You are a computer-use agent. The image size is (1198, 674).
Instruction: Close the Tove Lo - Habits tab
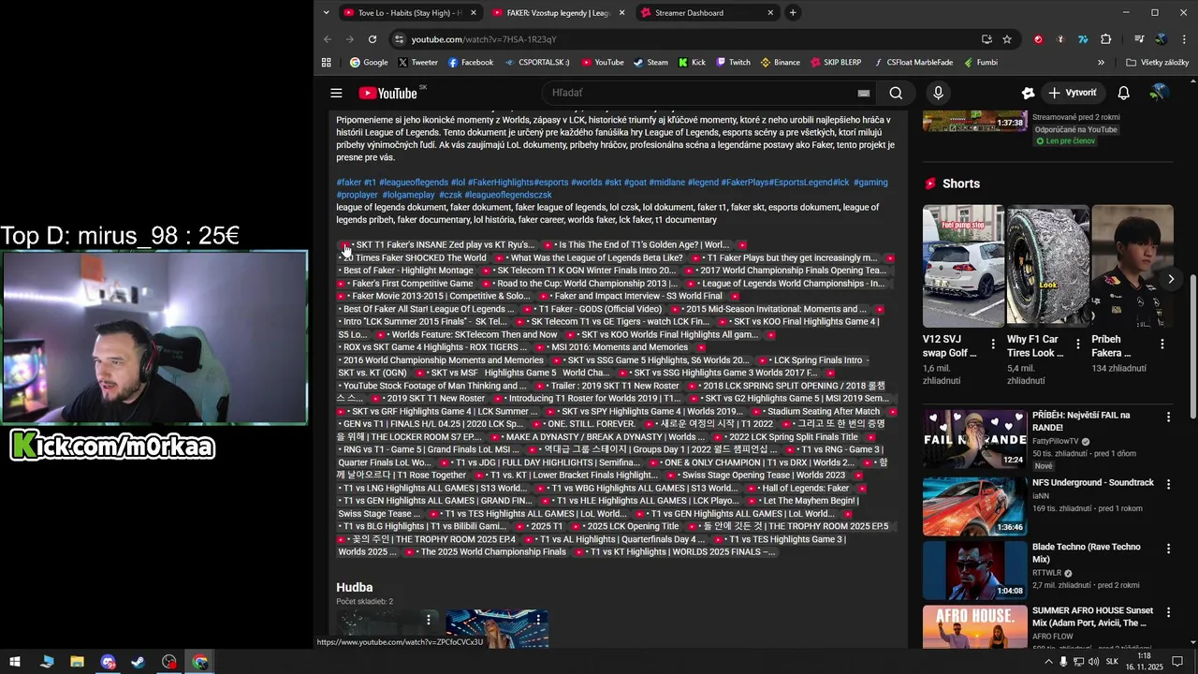[x=474, y=12]
